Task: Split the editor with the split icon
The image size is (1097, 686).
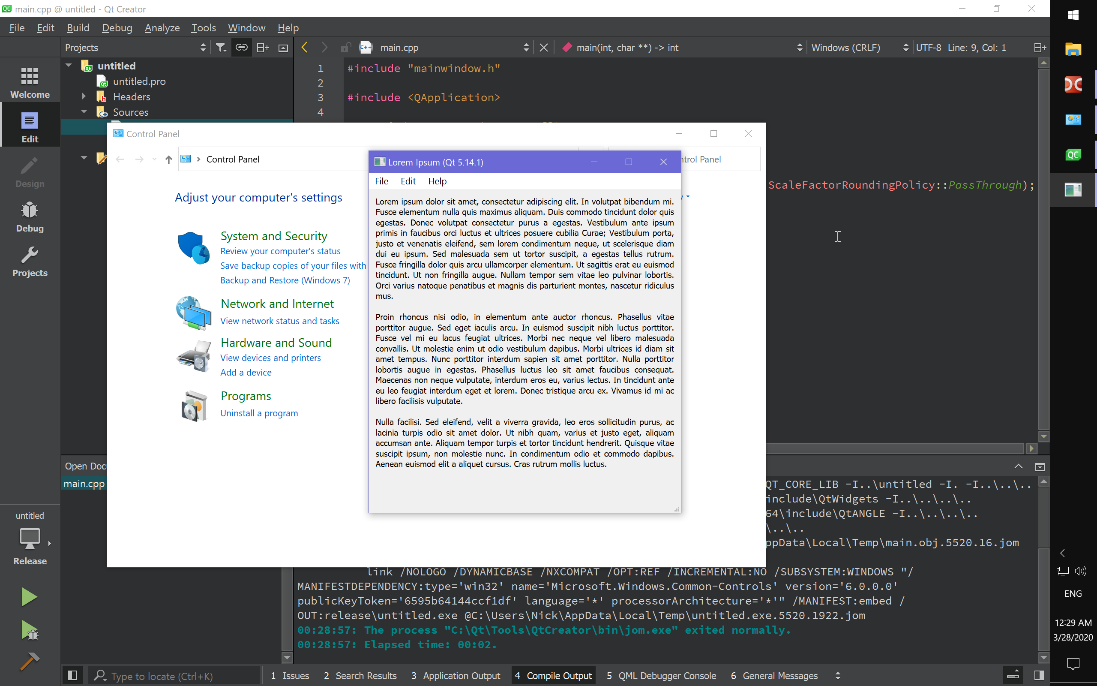Action: [x=262, y=47]
